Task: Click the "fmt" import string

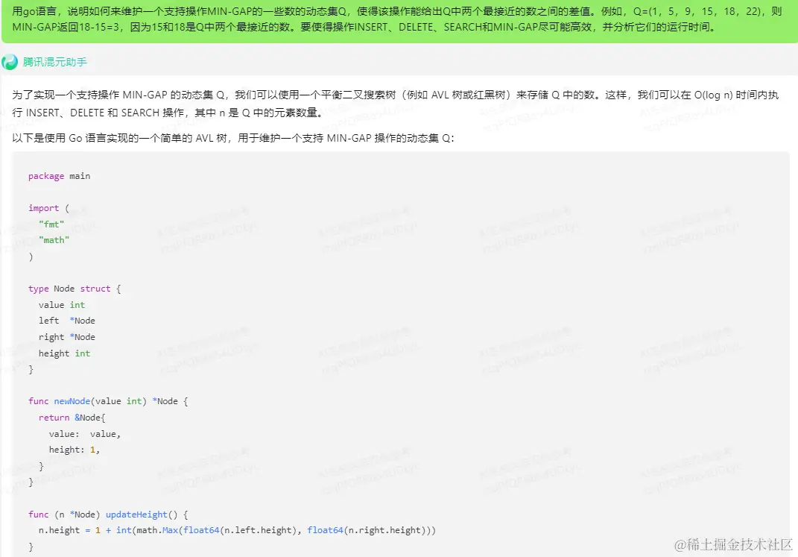Action: click(x=51, y=224)
